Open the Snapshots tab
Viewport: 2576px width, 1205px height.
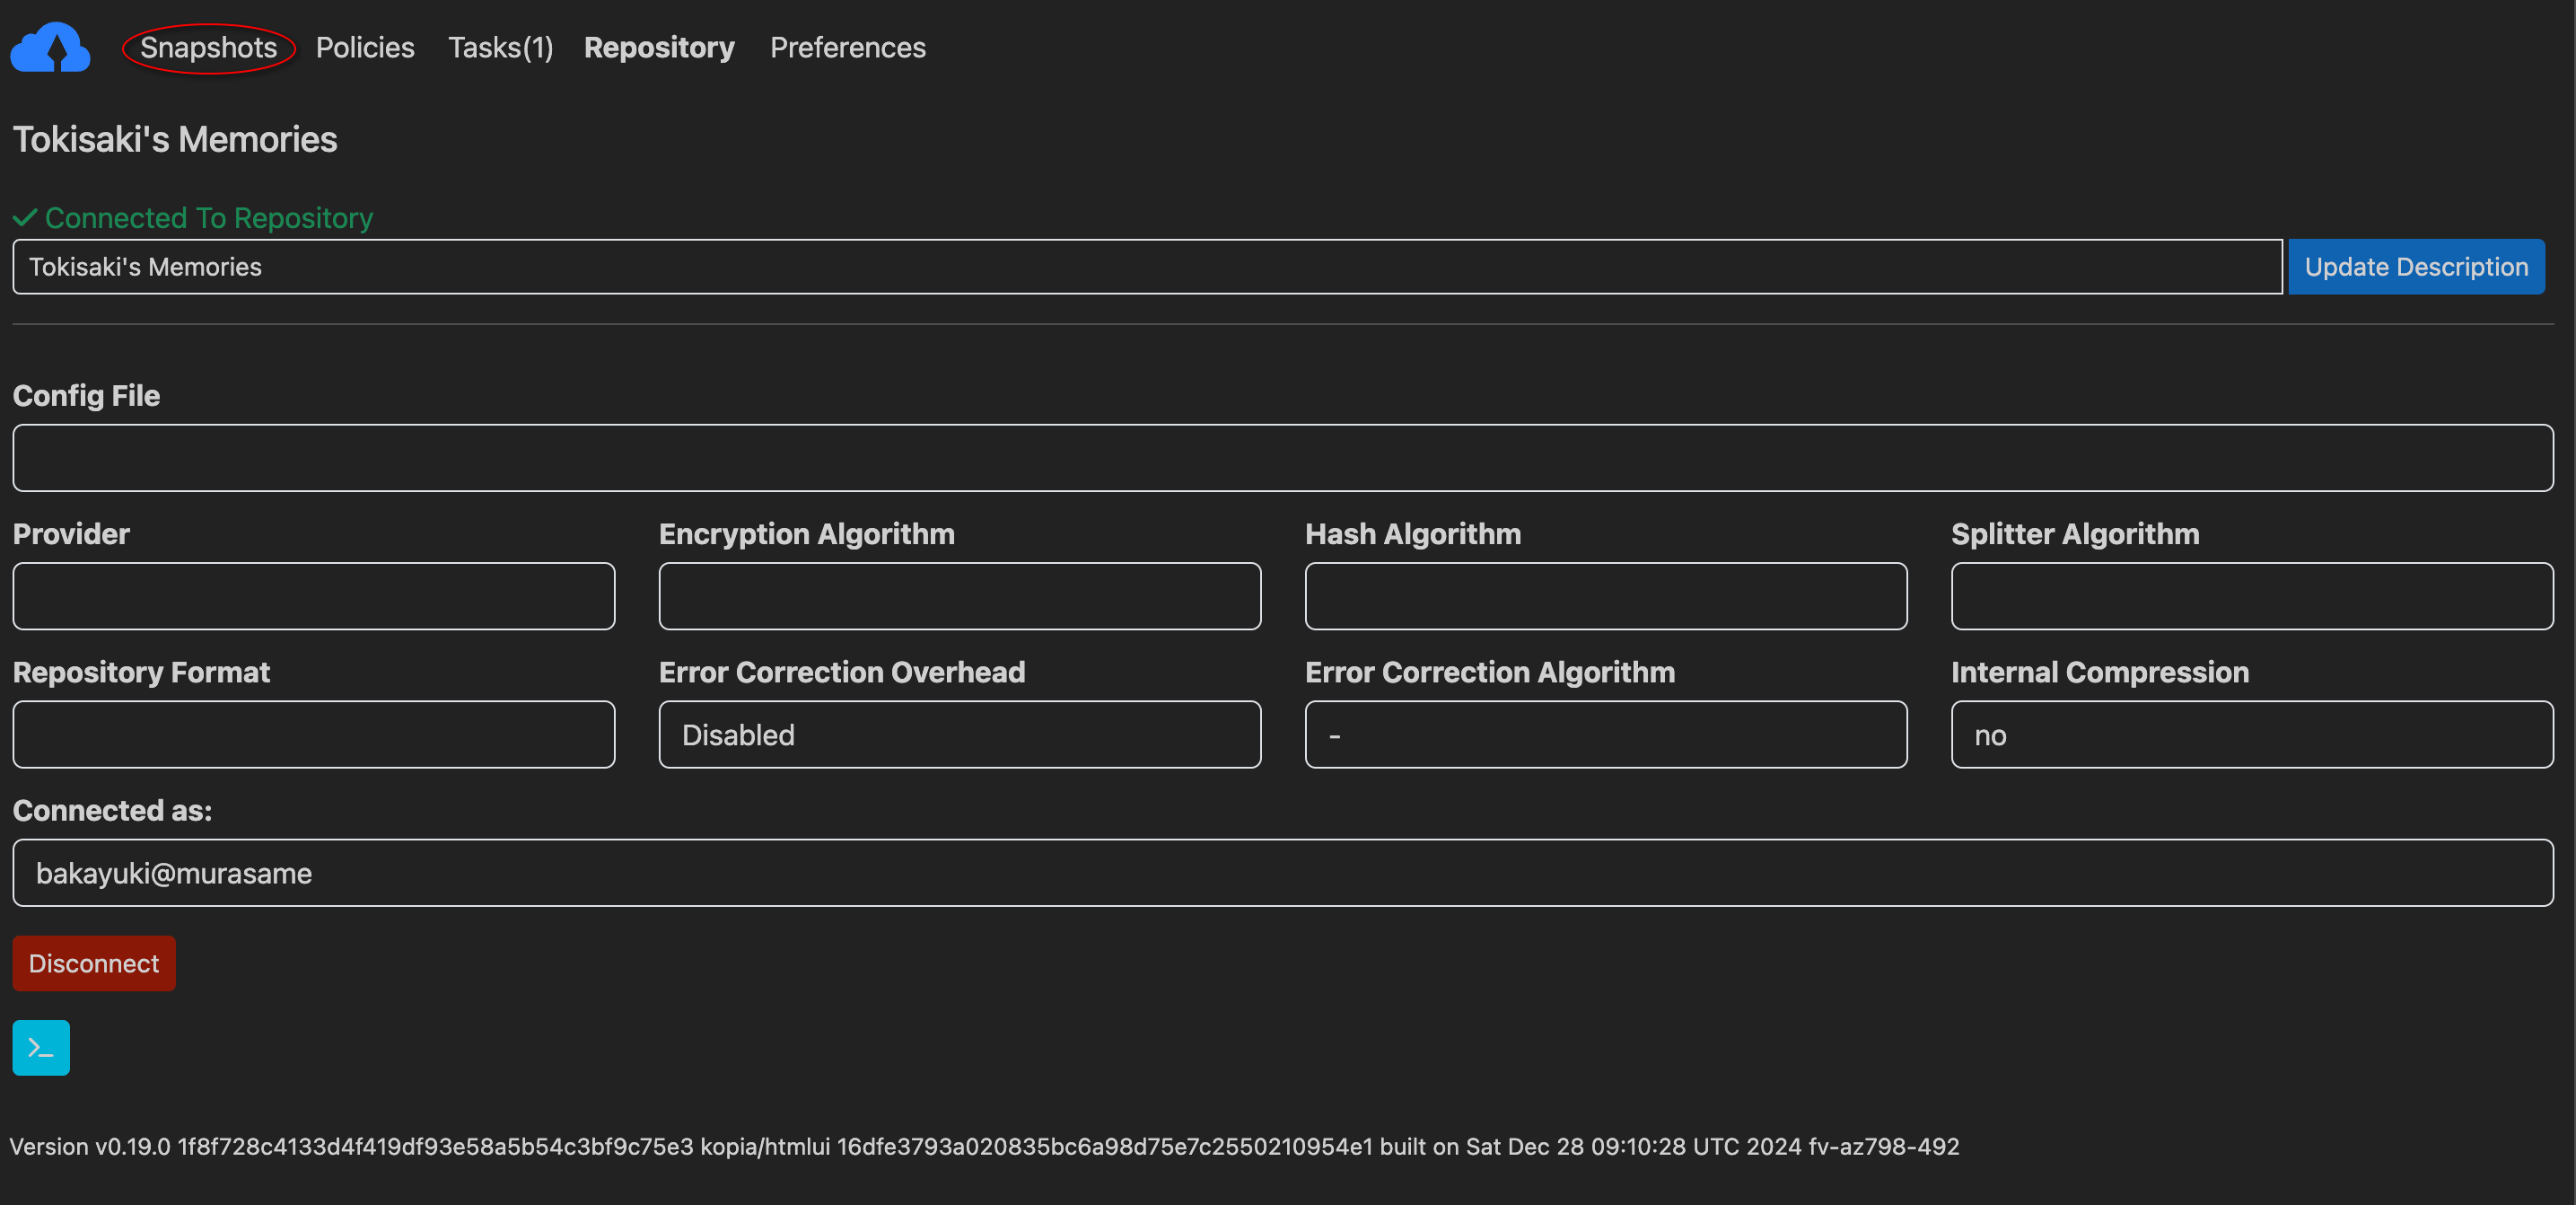(208, 47)
